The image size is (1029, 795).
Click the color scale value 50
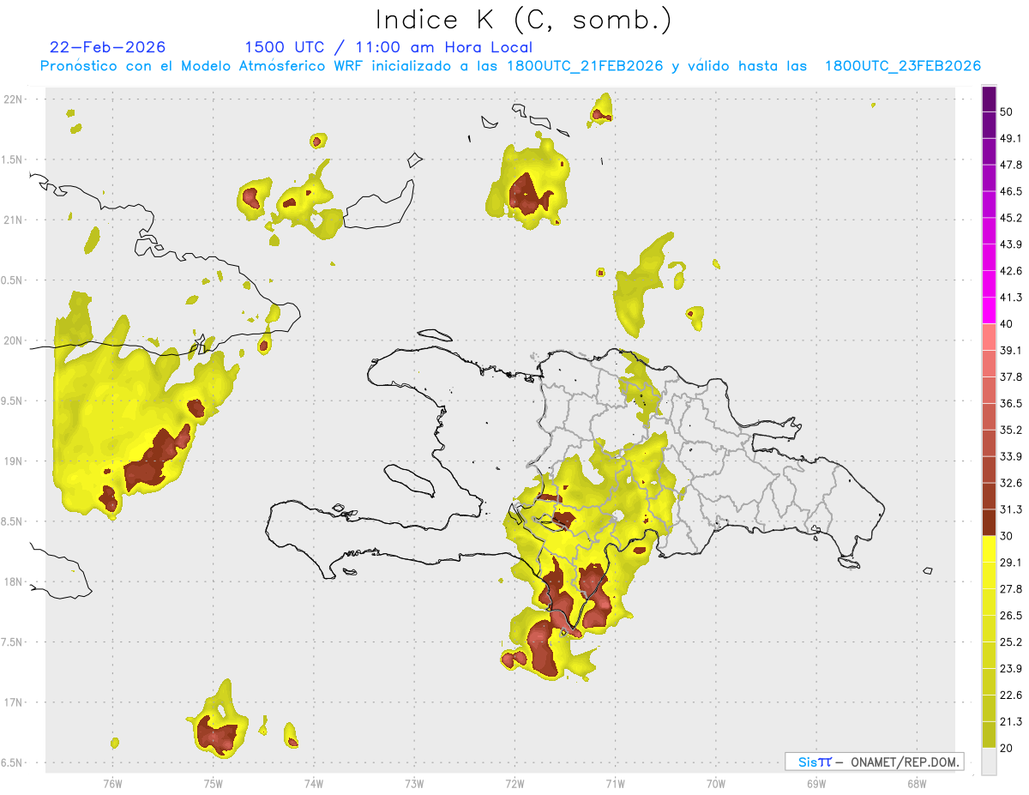pos(1008,111)
